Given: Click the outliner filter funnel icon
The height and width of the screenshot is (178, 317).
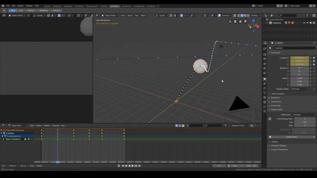Looking at the screenshot, I should point(307,15).
